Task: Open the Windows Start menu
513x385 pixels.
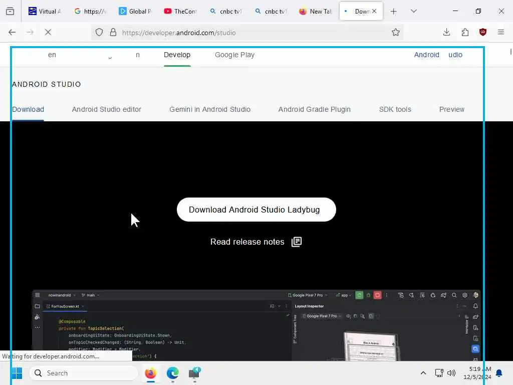Action: (17, 373)
